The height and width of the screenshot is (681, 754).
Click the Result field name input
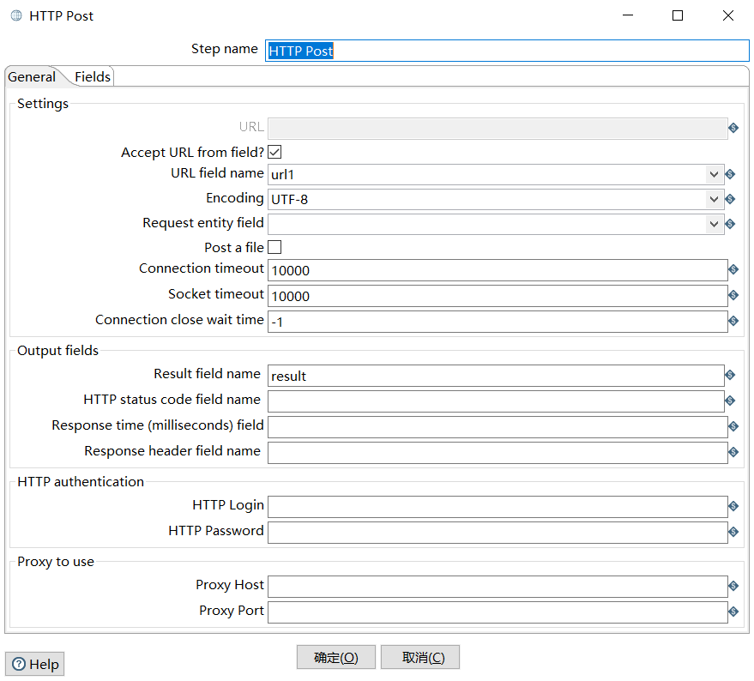pos(496,376)
